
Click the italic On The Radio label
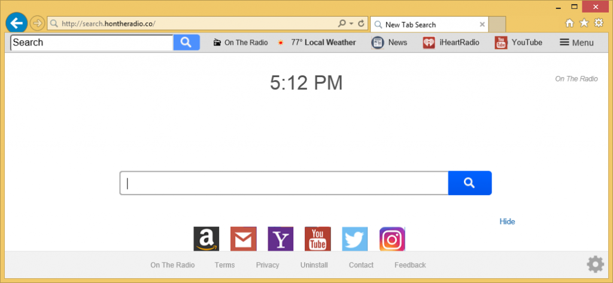click(576, 79)
